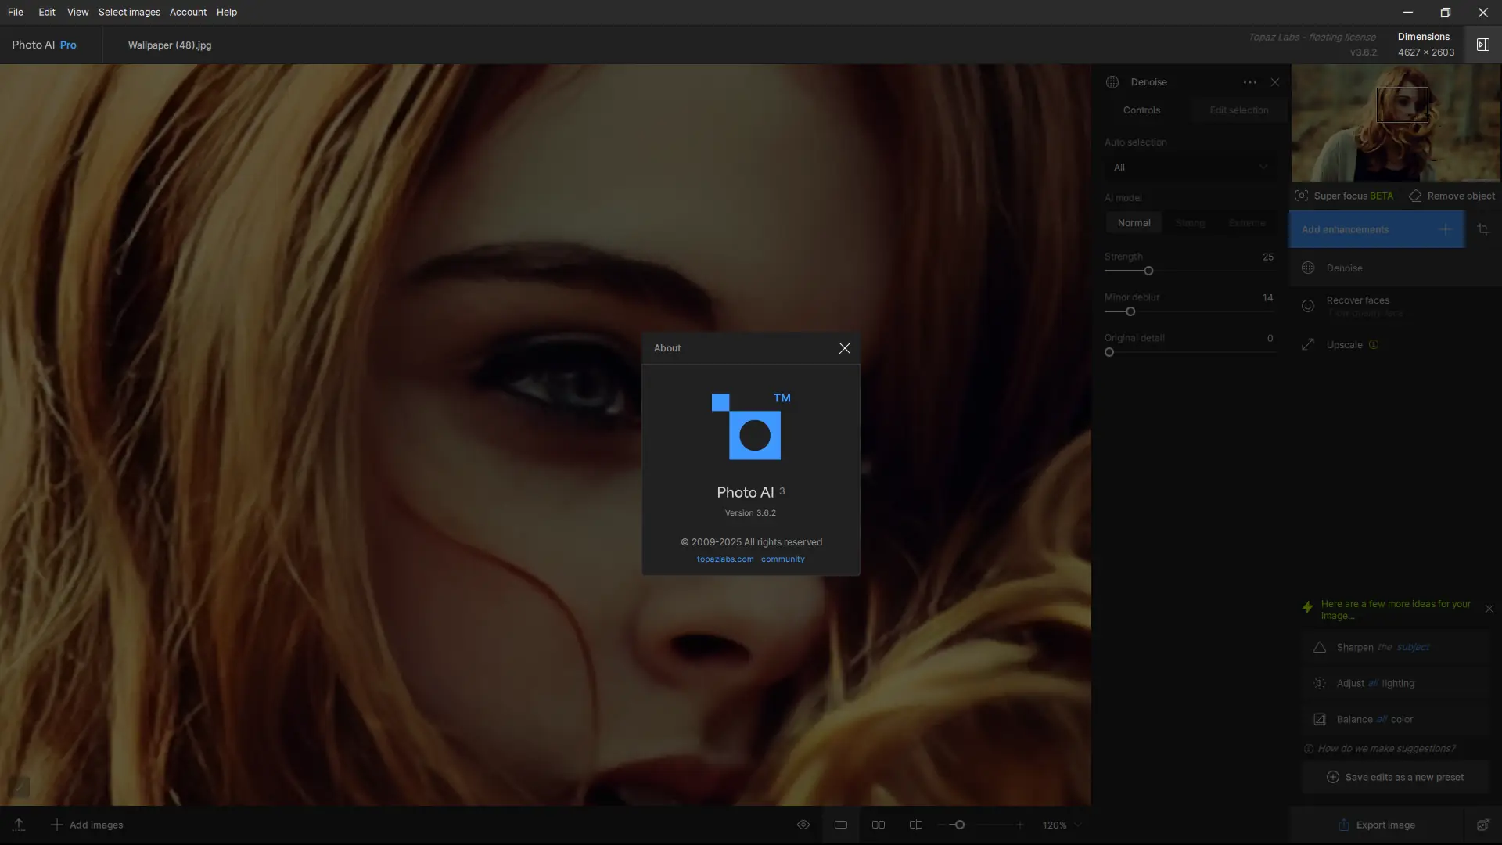Viewport: 1502px width, 845px height.
Task: Close the About dialog
Action: pyautogui.click(x=844, y=348)
